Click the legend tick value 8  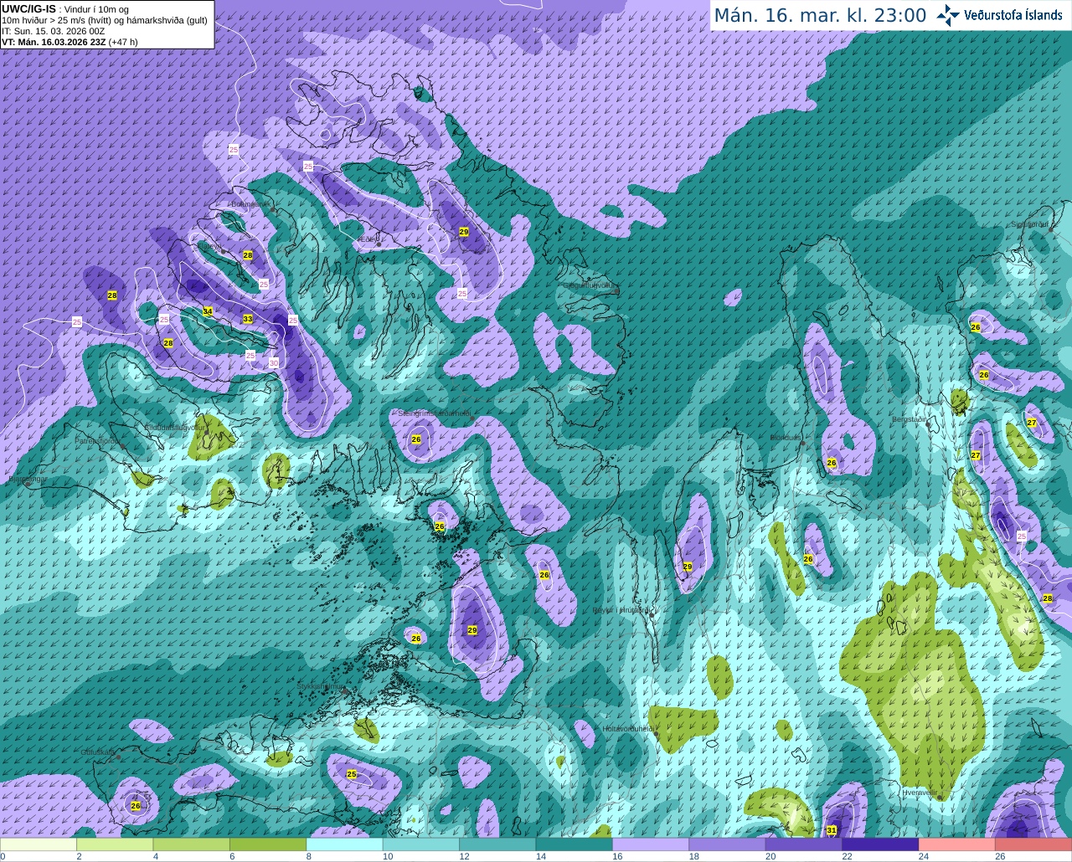pyautogui.click(x=308, y=857)
